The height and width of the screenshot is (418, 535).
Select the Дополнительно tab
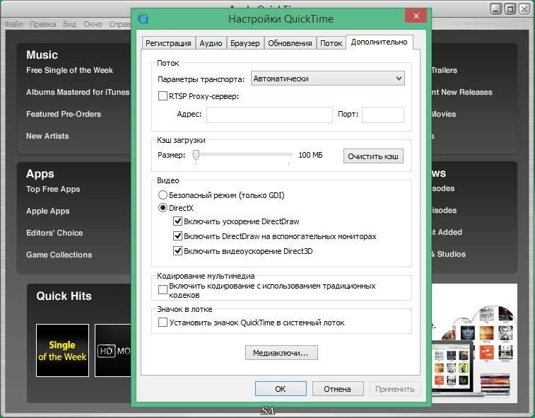coord(379,42)
